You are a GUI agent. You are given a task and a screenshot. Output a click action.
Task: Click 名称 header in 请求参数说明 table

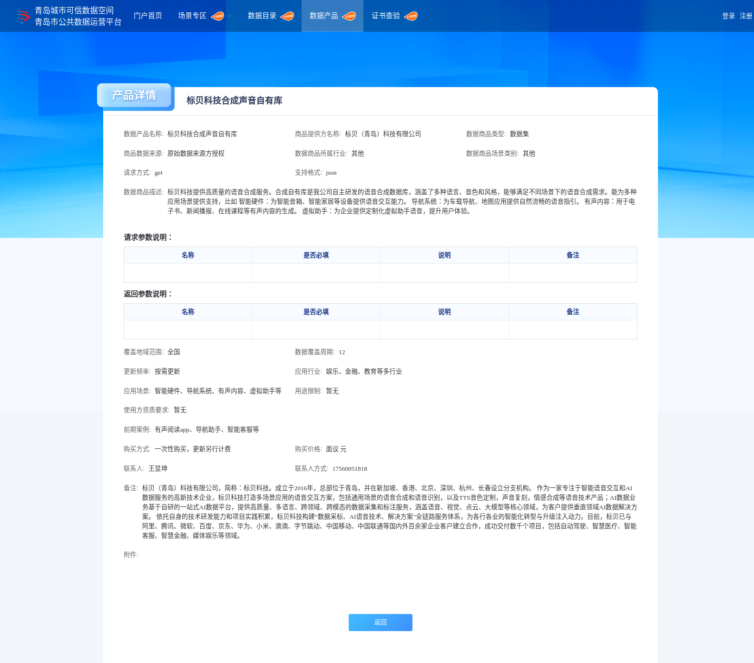(x=188, y=255)
